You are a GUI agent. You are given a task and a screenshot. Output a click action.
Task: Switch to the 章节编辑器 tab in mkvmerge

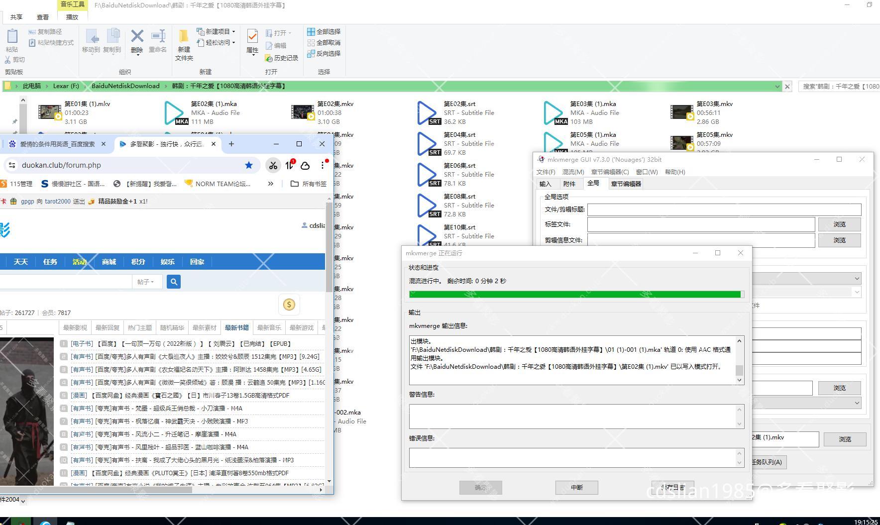(625, 184)
